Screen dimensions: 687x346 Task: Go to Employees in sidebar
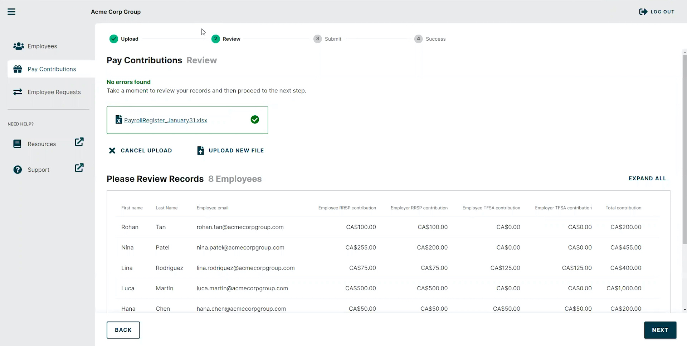pos(51,46)
